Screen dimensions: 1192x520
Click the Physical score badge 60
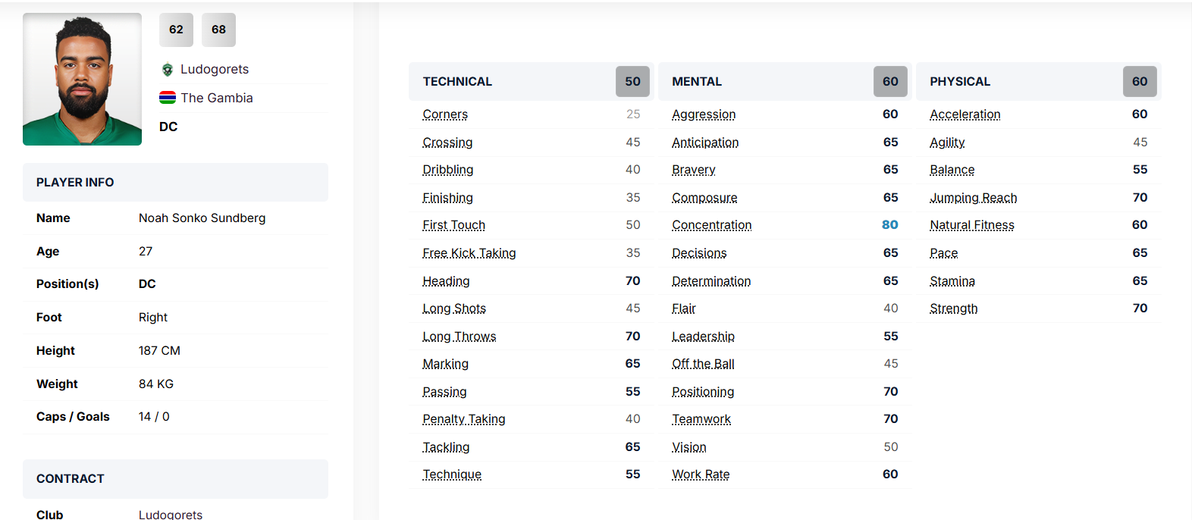click(x=1139, y=81)
